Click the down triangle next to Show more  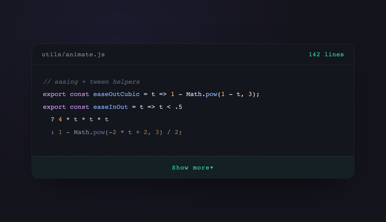pyautogui.click(x=212, y=168)
